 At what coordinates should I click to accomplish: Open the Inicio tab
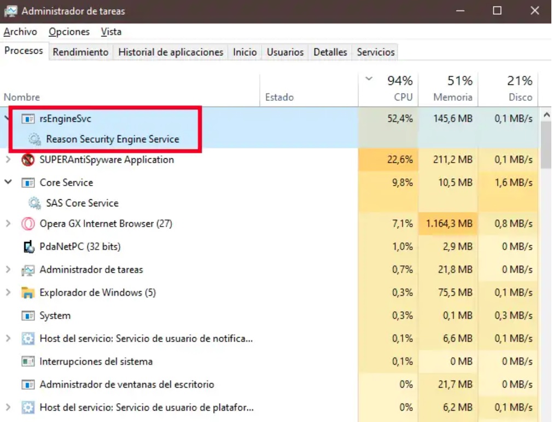(x=245, y=52)
